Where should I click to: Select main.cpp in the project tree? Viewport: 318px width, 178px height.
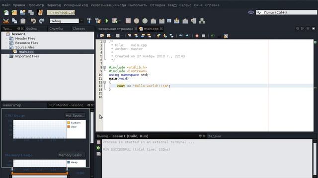pyautogui.click(x=26, y=51)
